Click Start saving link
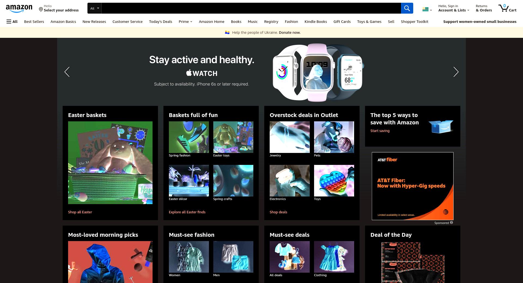 [x=380, y=131]
